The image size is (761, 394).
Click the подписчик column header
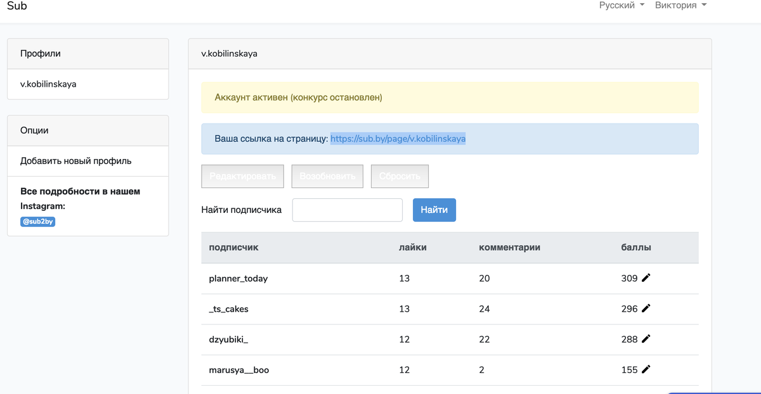233,248
